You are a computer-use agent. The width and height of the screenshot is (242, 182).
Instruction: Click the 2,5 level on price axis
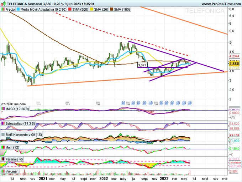click(232, 90)
